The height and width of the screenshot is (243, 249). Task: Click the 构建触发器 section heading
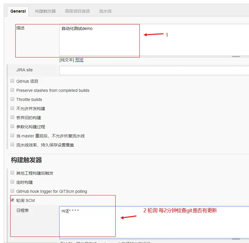[26, 160]
